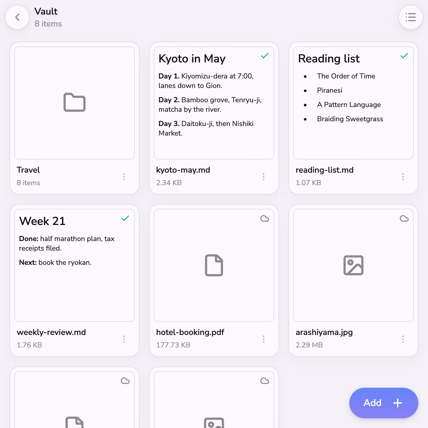The height and width of the screenshot is (428, 428).
Task: Click 'The Order of Time' list entry
Action: [346, 76]
